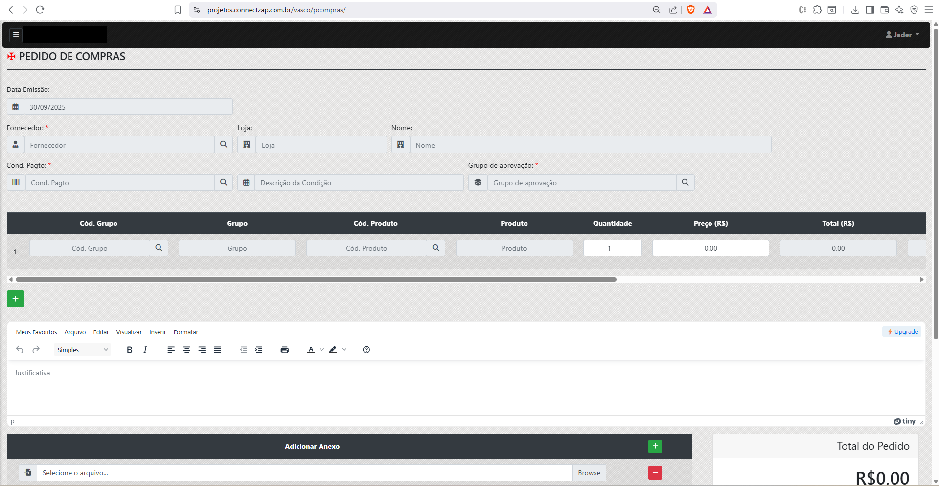The width and height of the screenshot is (939, 486).
Task: Expand the highlight color dropdown arrow
Action: (344, 350)
